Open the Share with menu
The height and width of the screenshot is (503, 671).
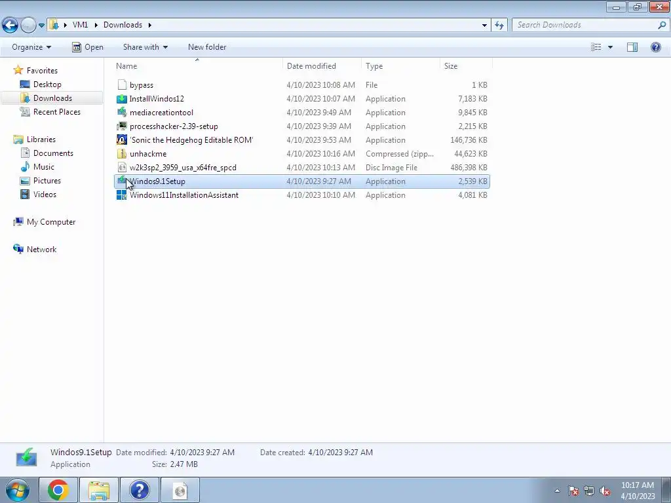(x=145, y=47)
